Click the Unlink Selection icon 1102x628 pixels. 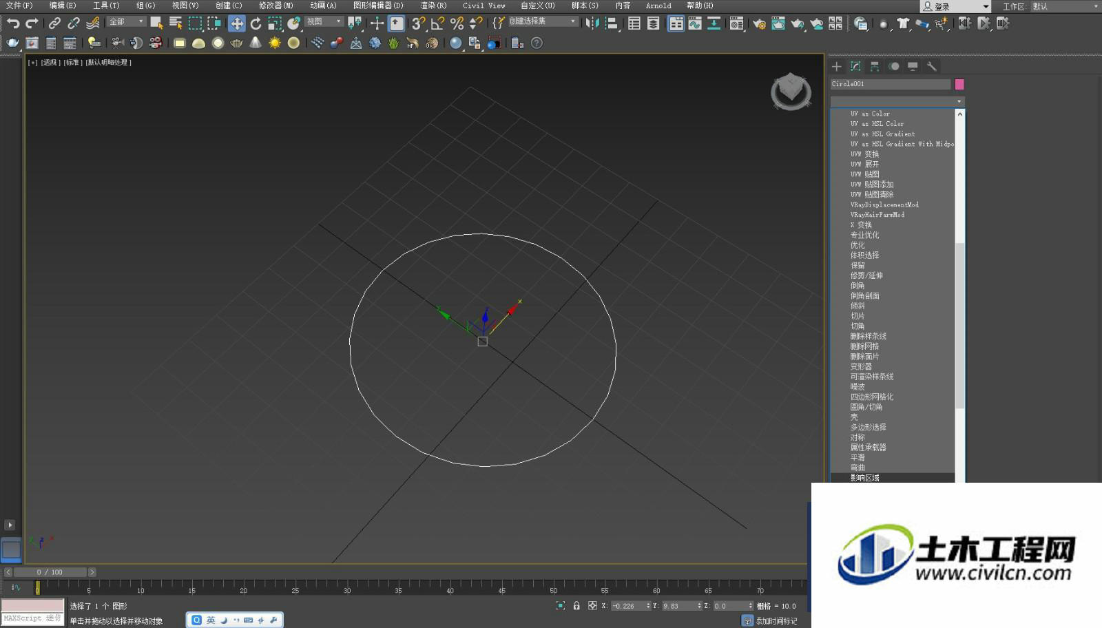coord(74,23)
